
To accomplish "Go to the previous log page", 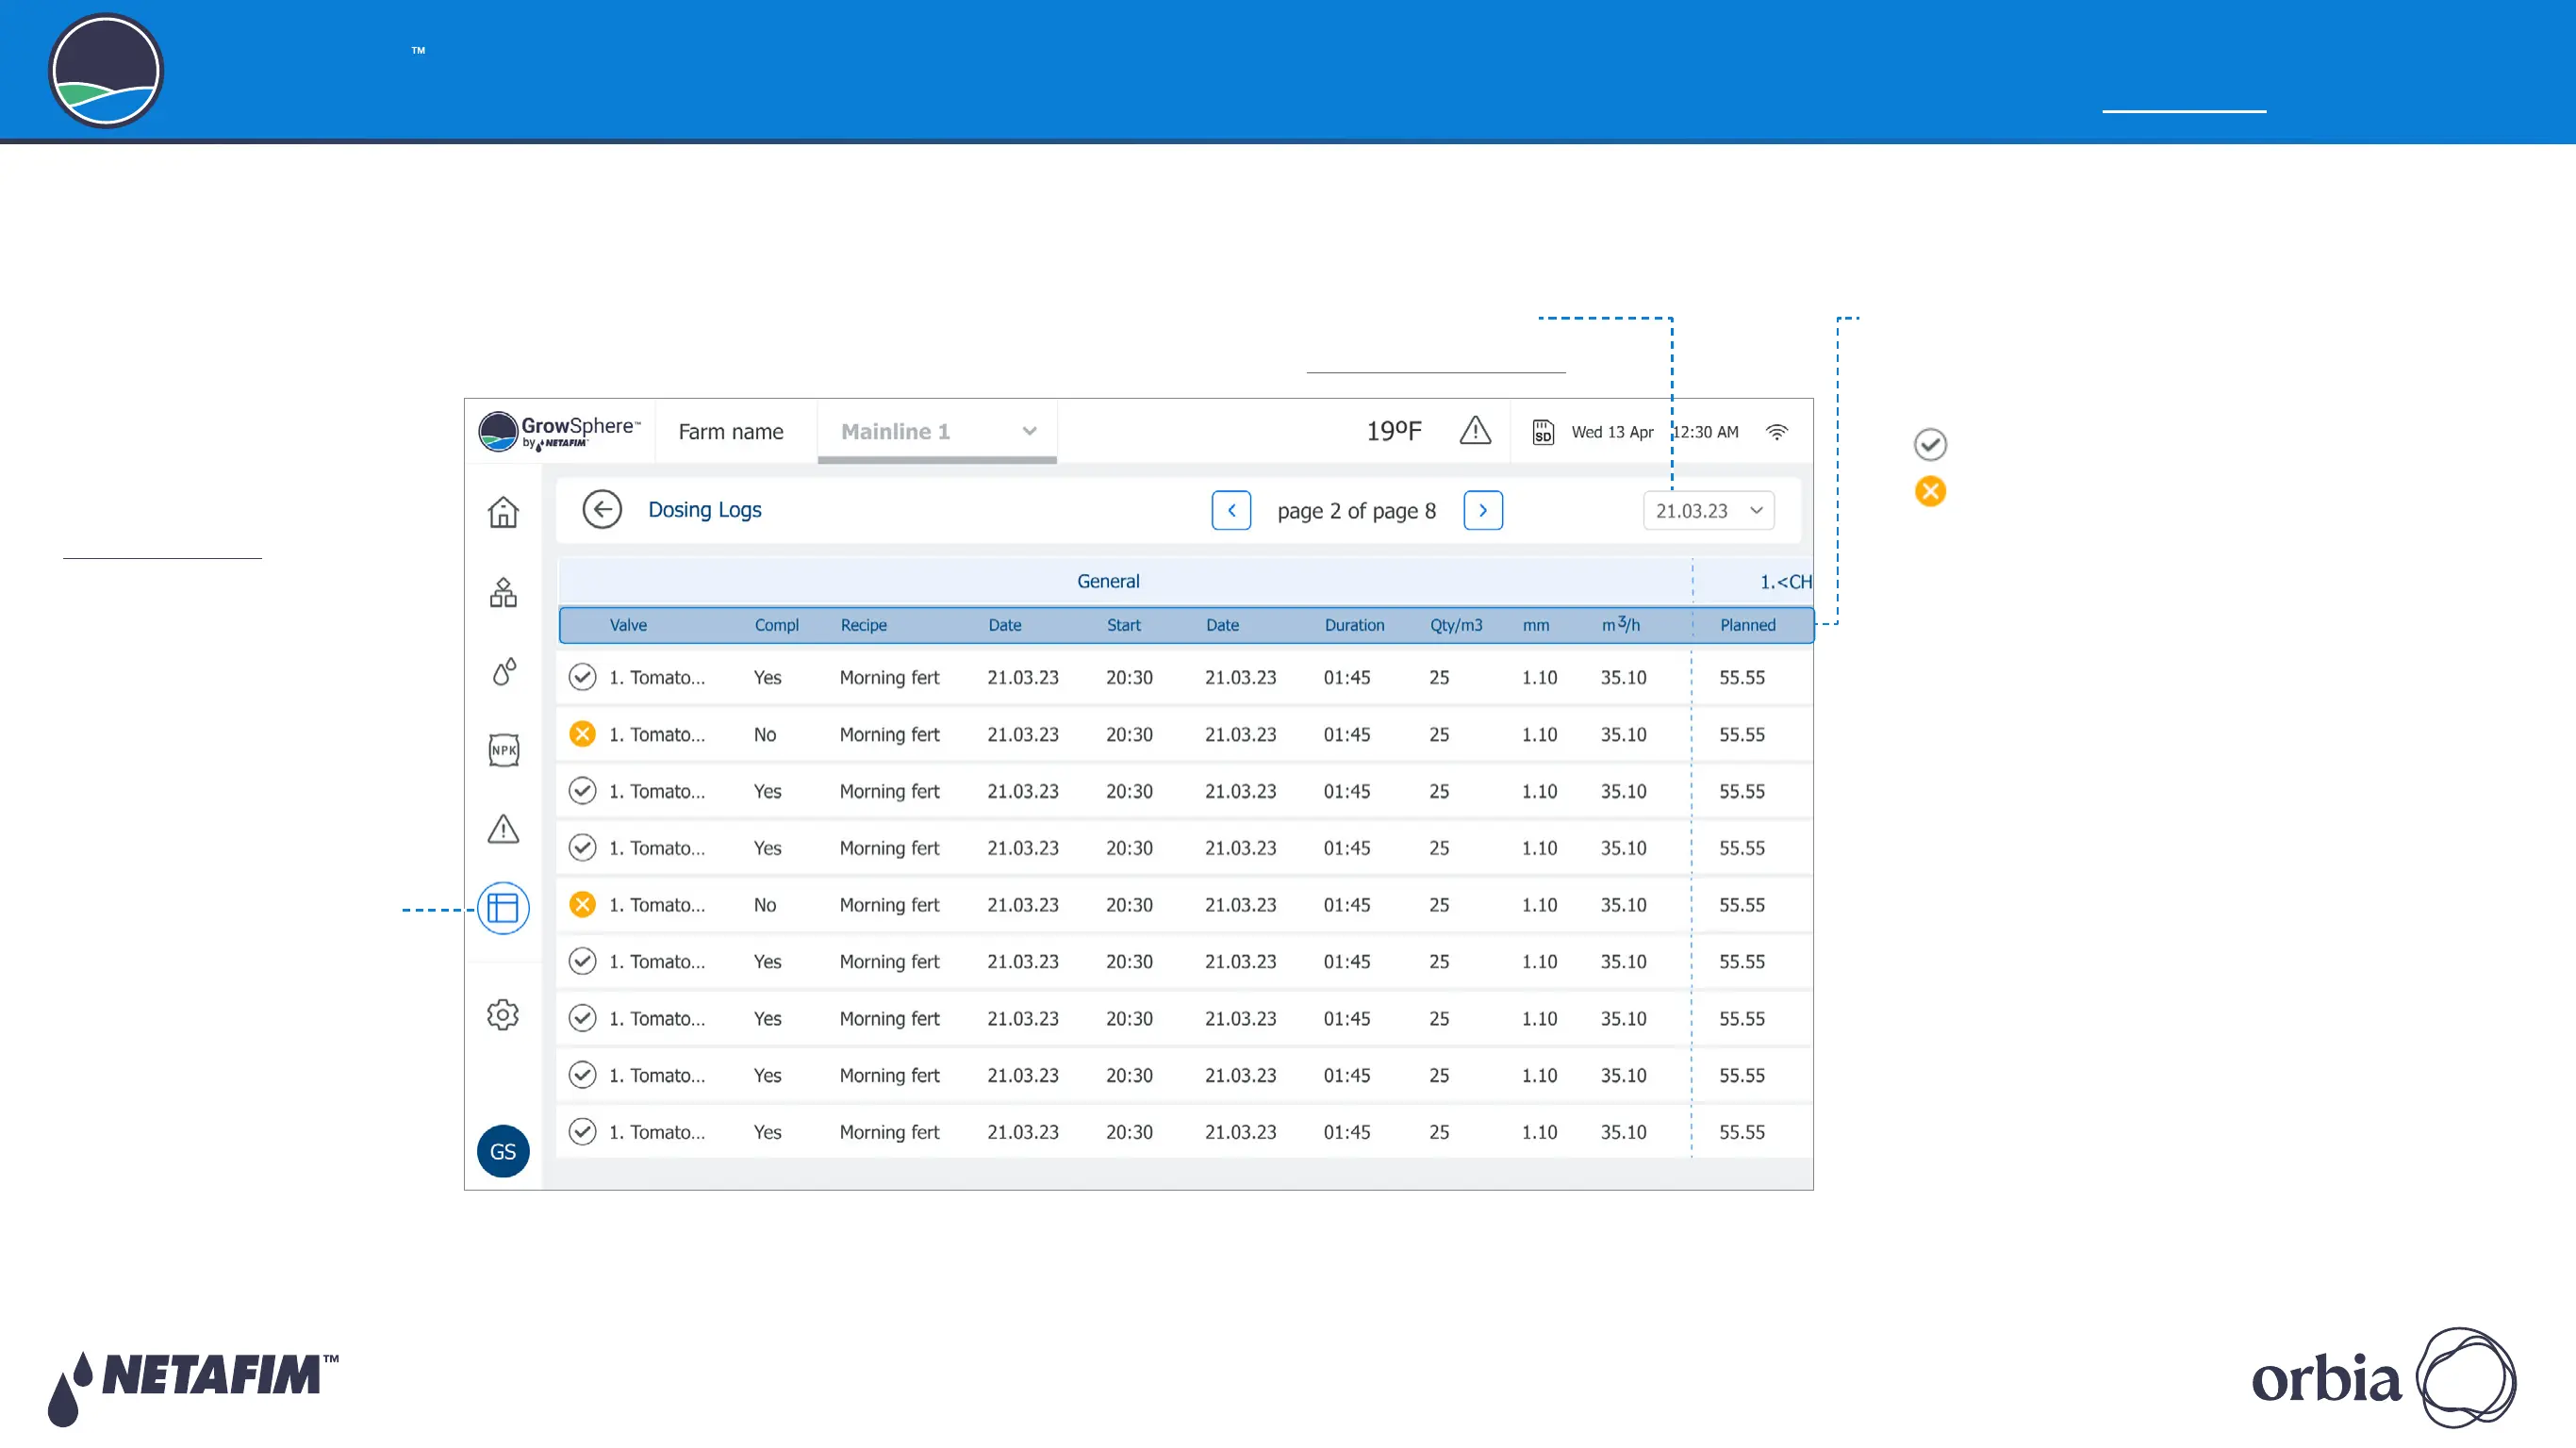I will point(1231,510).
